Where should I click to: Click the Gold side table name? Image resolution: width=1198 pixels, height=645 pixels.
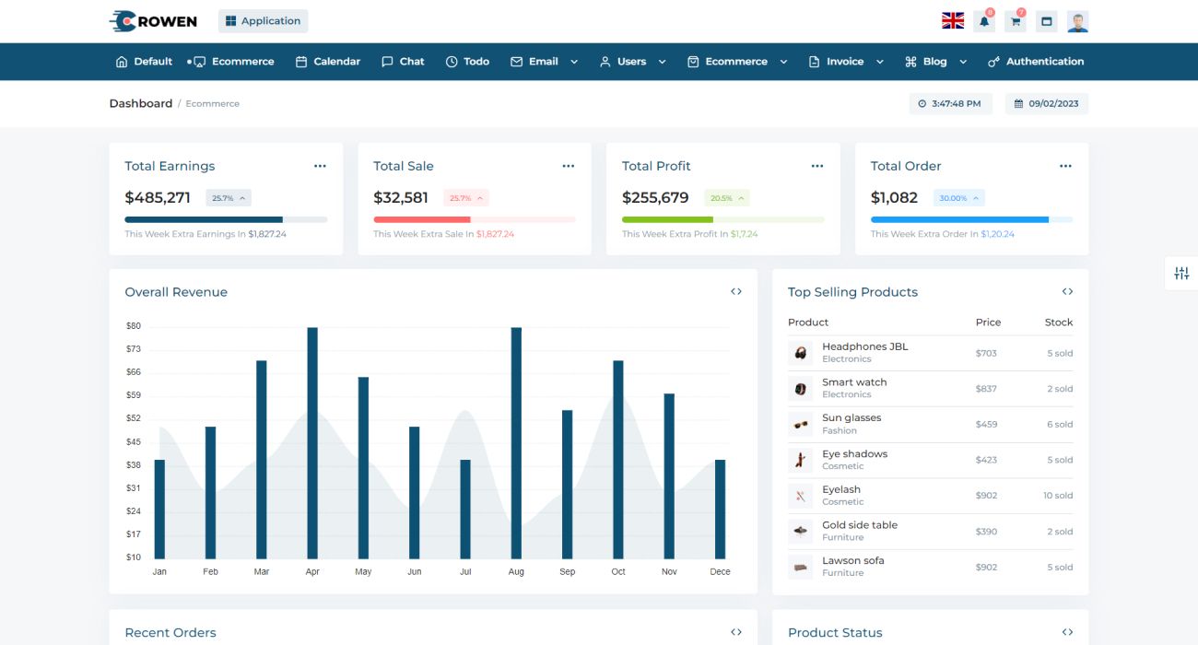pos(860,525)
